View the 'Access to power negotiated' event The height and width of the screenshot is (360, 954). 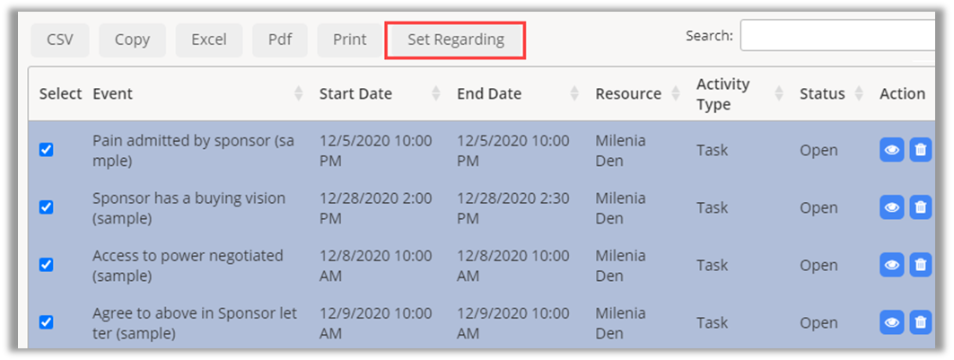pos(891,265)
